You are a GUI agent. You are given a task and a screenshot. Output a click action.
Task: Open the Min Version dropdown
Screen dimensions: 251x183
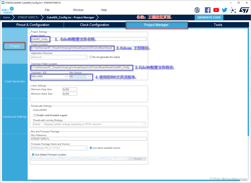tap(80, 76)
